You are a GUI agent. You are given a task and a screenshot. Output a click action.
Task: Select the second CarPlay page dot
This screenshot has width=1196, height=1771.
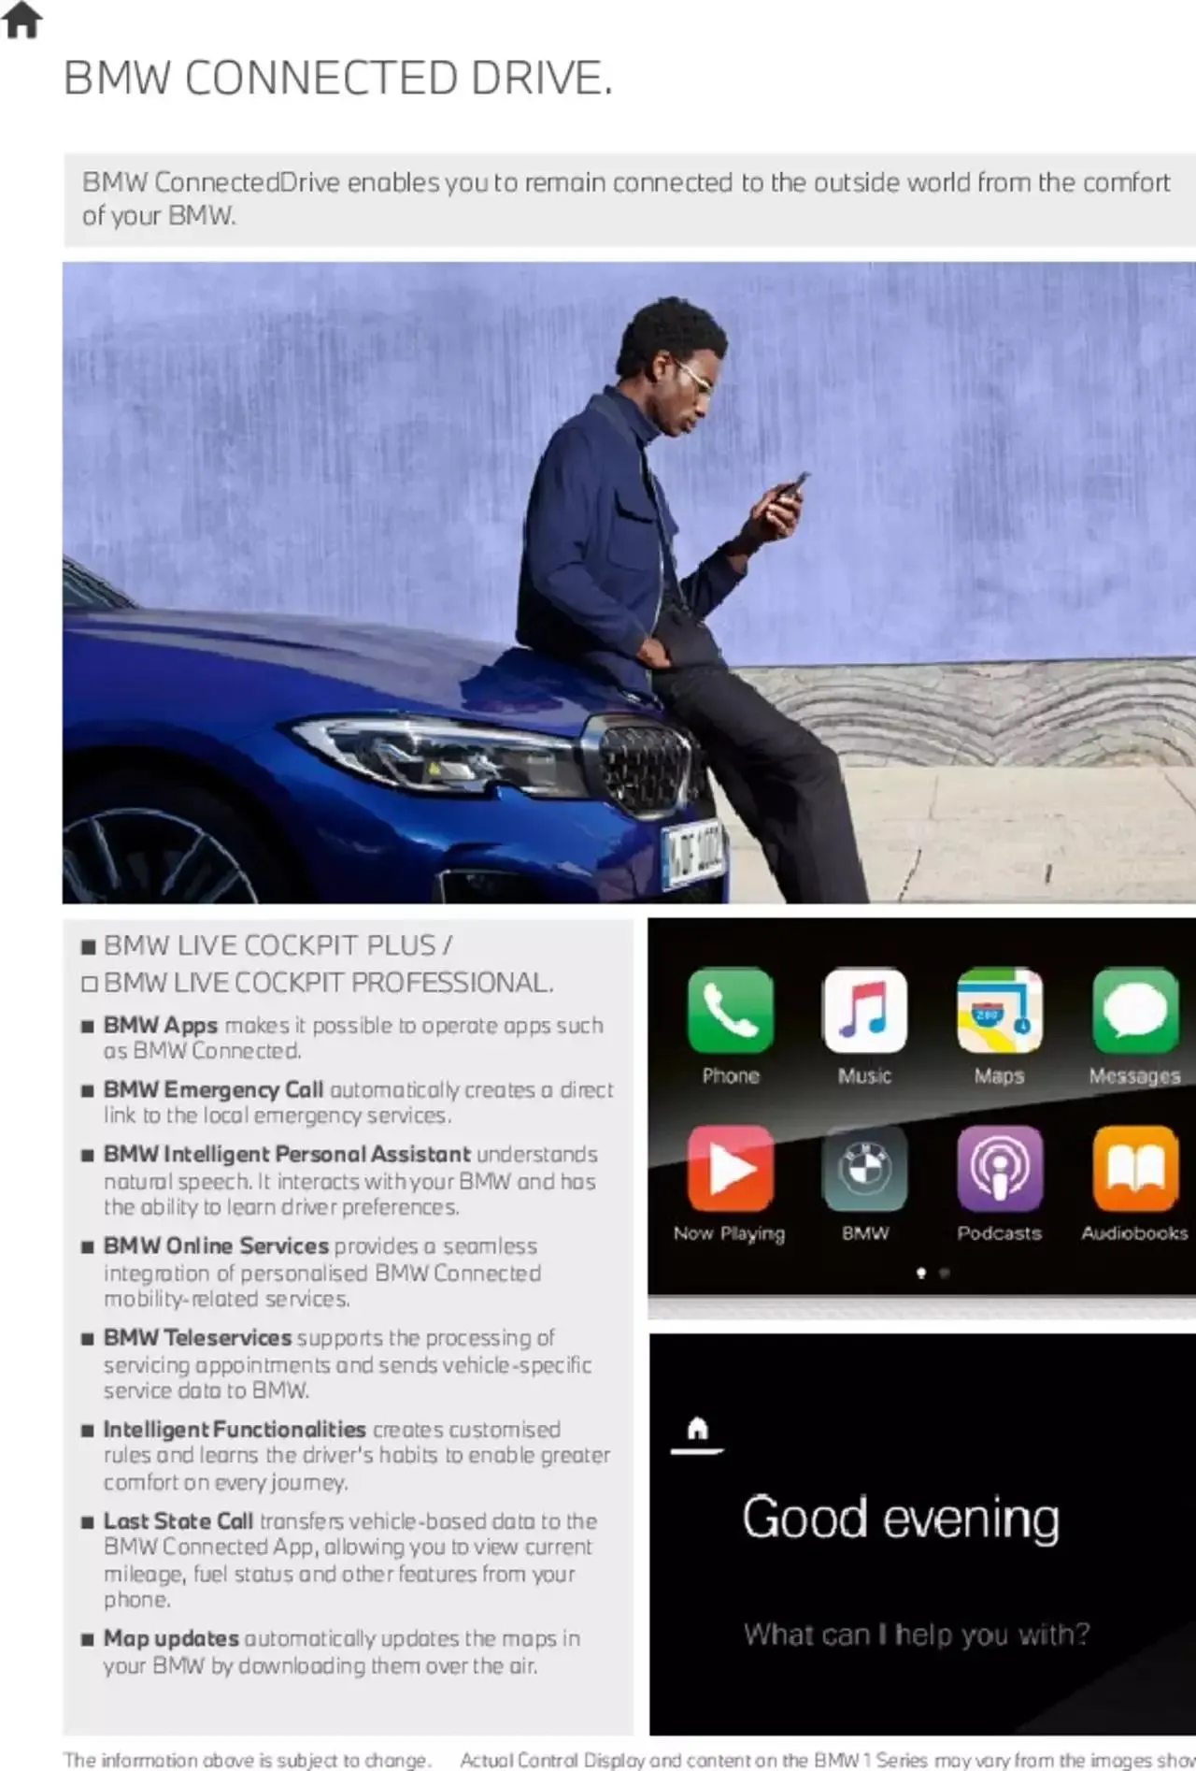(944, 1273)
